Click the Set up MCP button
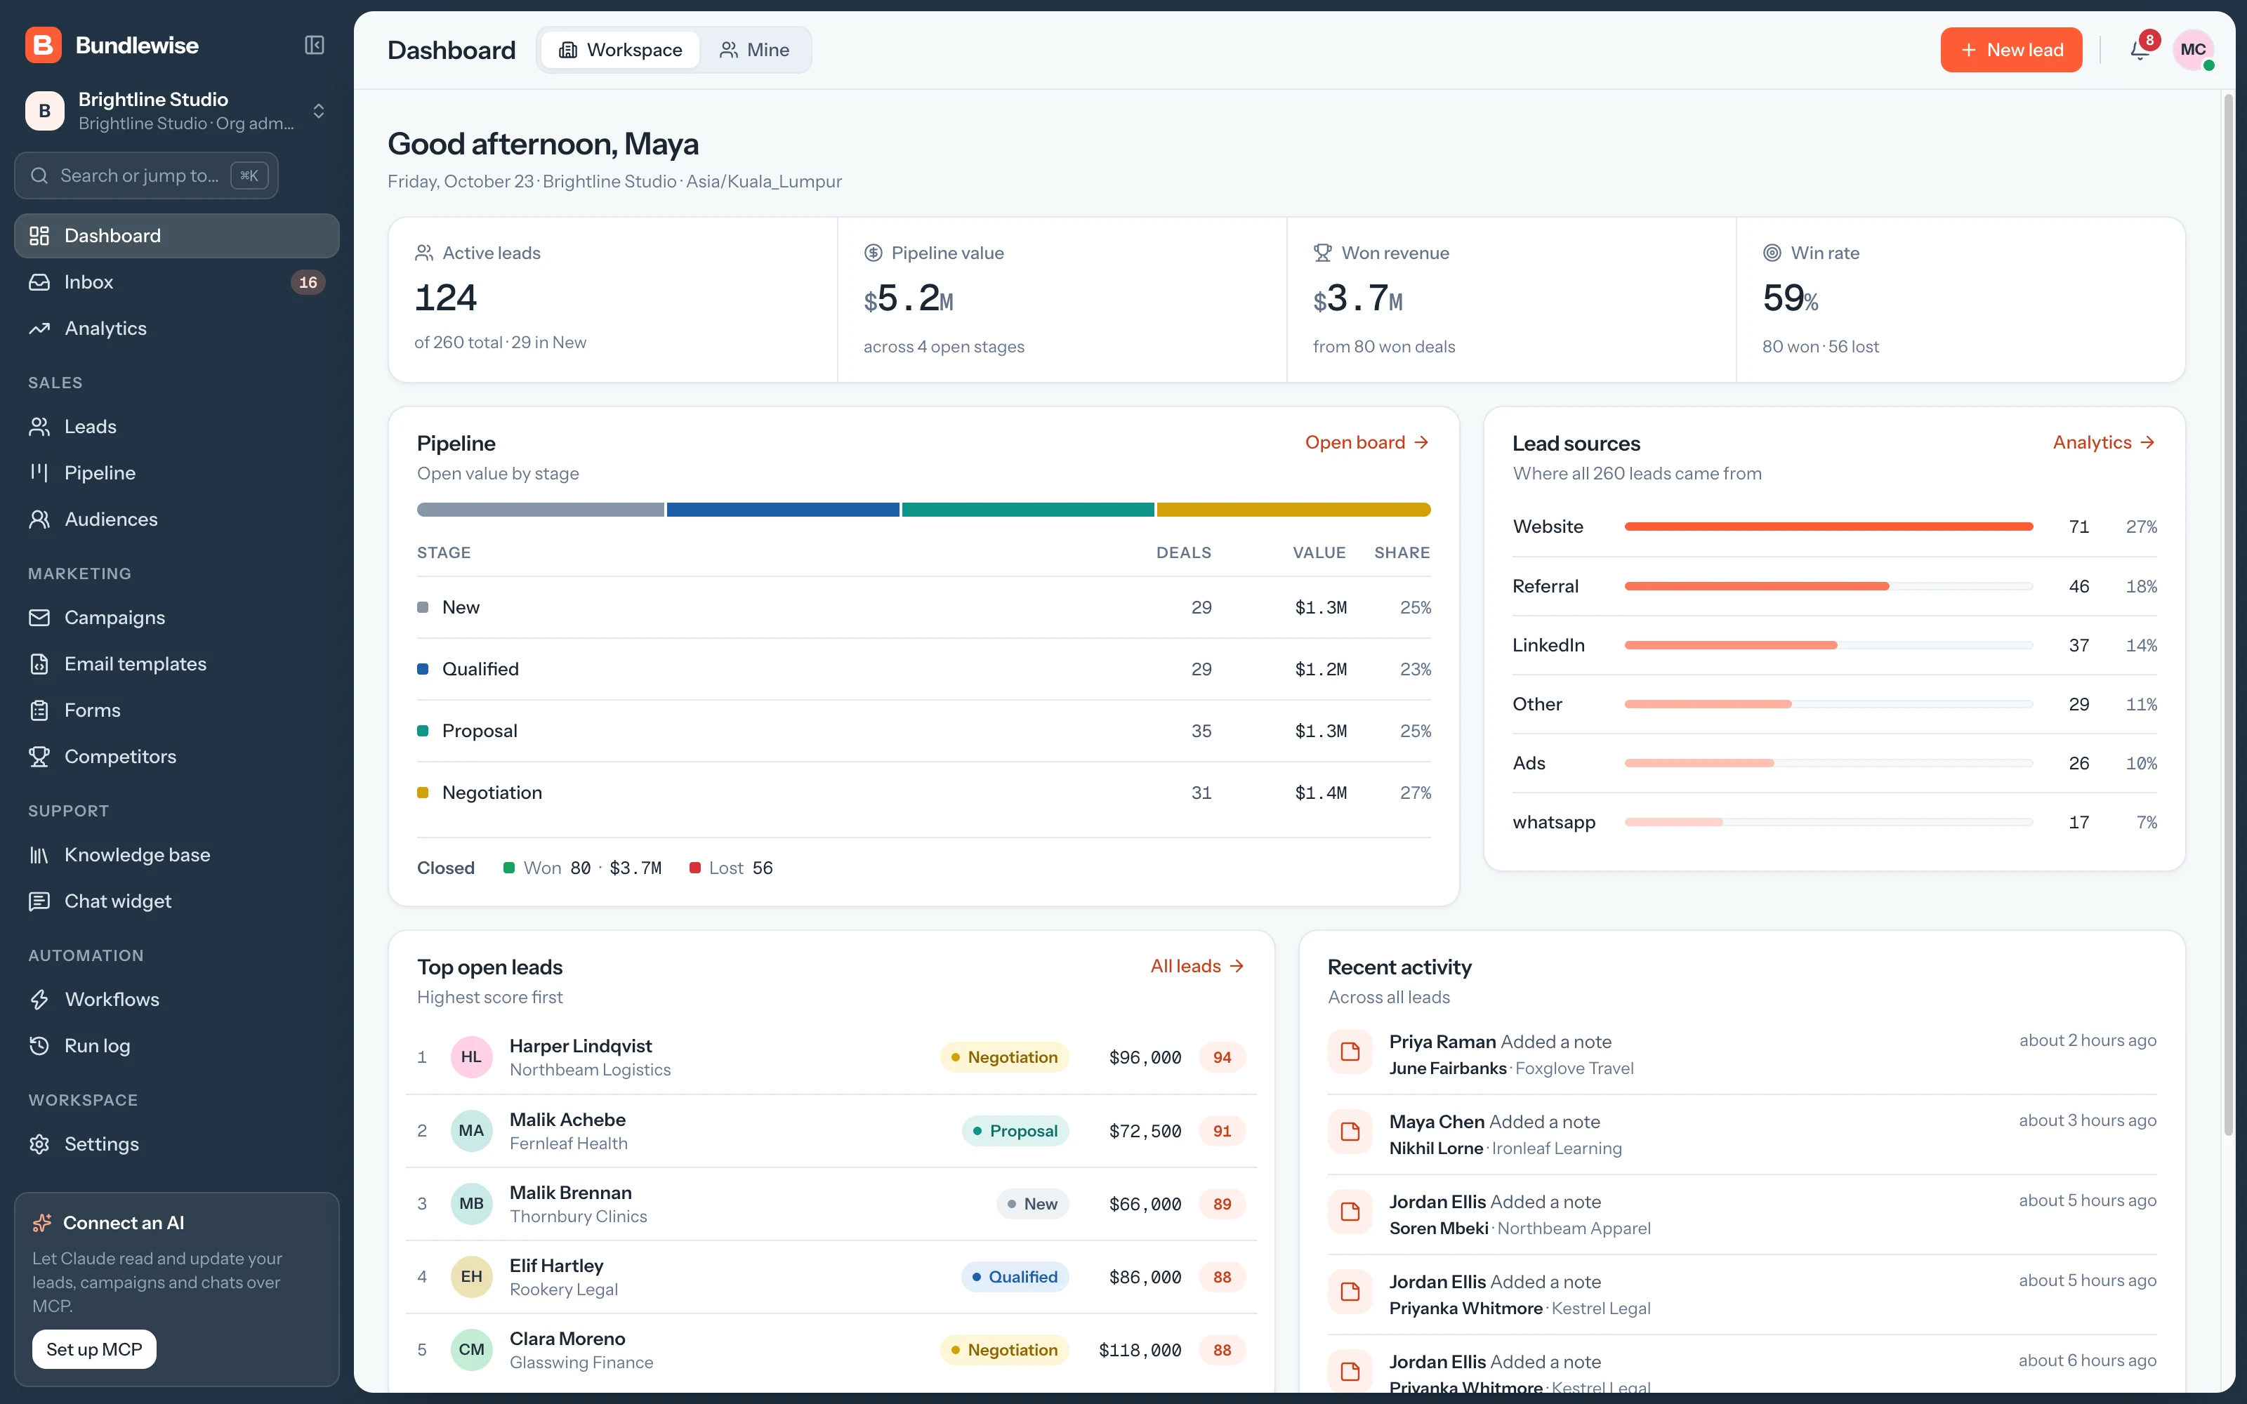The image size is (2247, 1404). click(x=94, y=1349)
